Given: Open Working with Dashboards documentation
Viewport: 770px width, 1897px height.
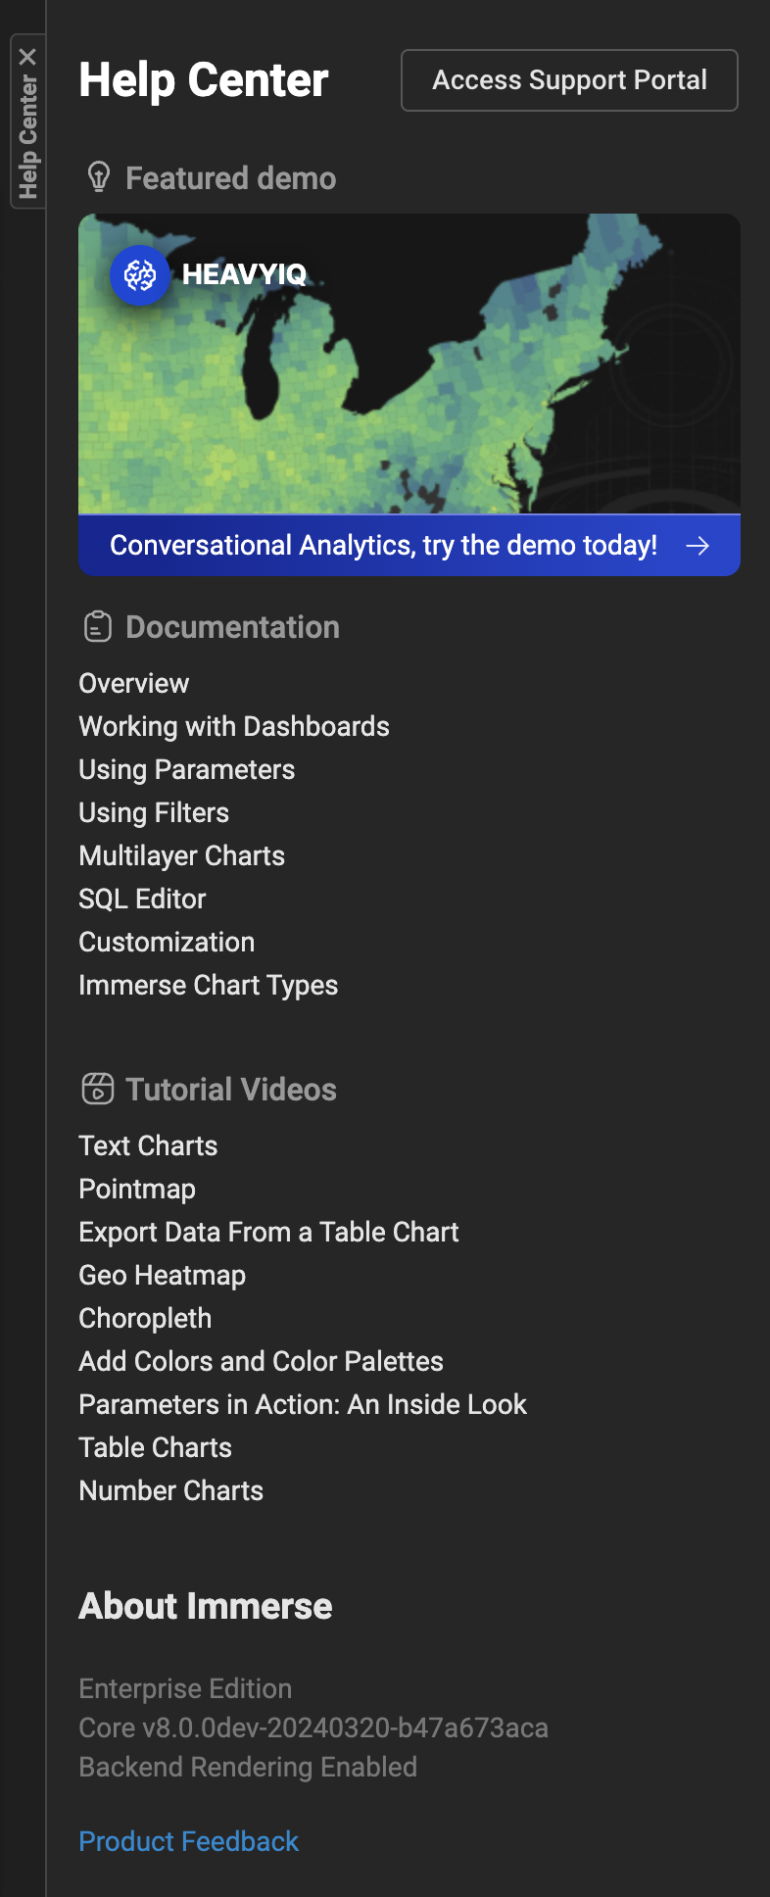Looking at the screenshot, I should [234, 726].
